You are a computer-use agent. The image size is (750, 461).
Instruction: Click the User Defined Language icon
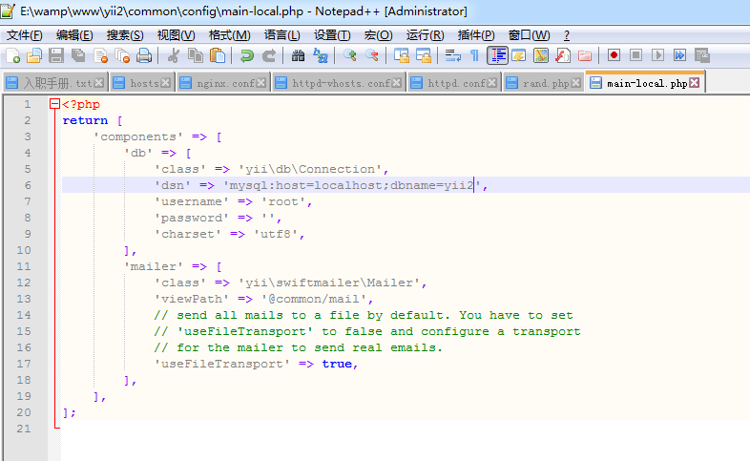518,55
